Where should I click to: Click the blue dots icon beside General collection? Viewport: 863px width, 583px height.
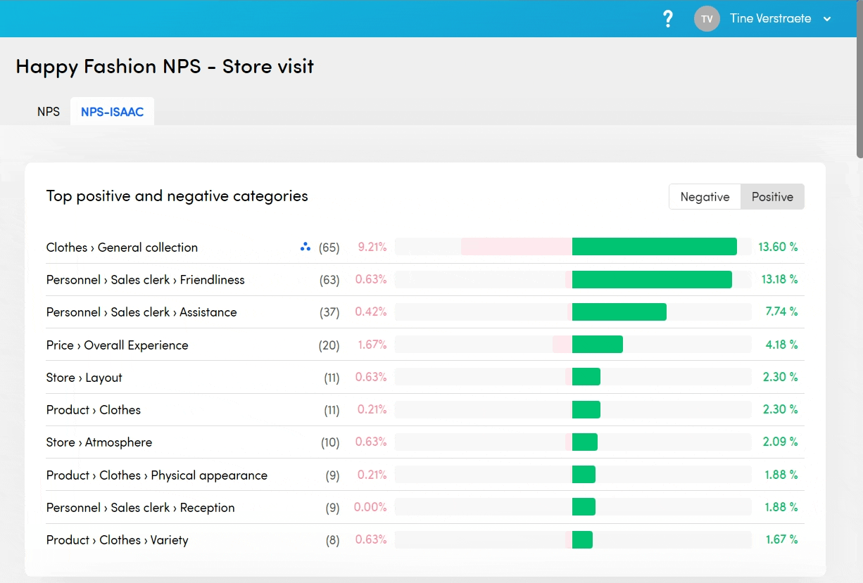click(305, 247)
